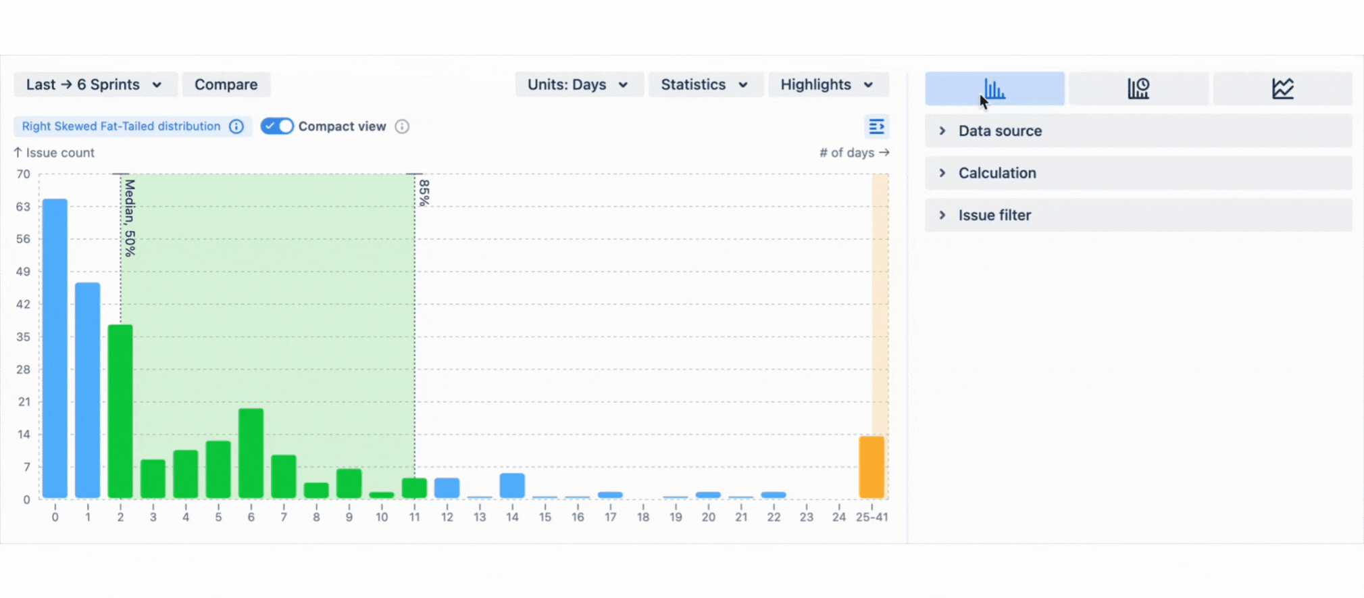Screen dimensions: 1364x598
Task: Switch to the chart with clock view tab
Action: (1138, 89)
